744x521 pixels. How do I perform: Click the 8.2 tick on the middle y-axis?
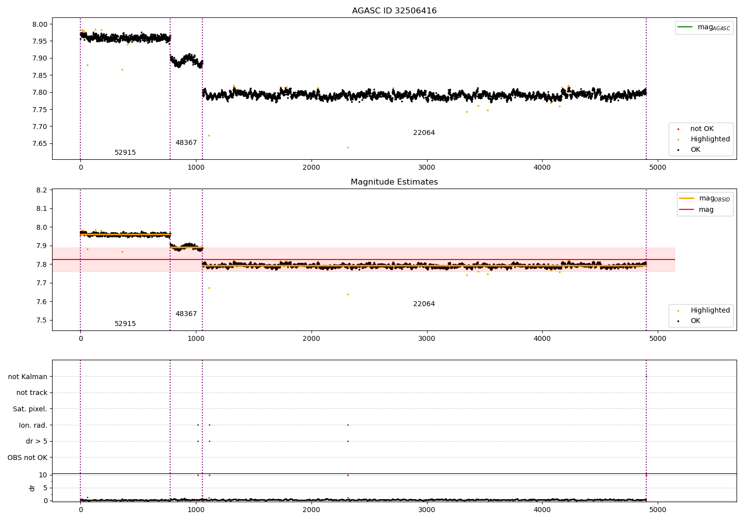tap(42, 190)
